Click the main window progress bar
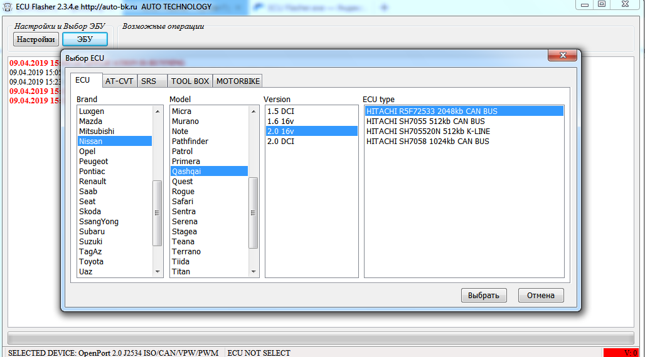Viewport: 645px width, 357px height. (x=321, y=338)
